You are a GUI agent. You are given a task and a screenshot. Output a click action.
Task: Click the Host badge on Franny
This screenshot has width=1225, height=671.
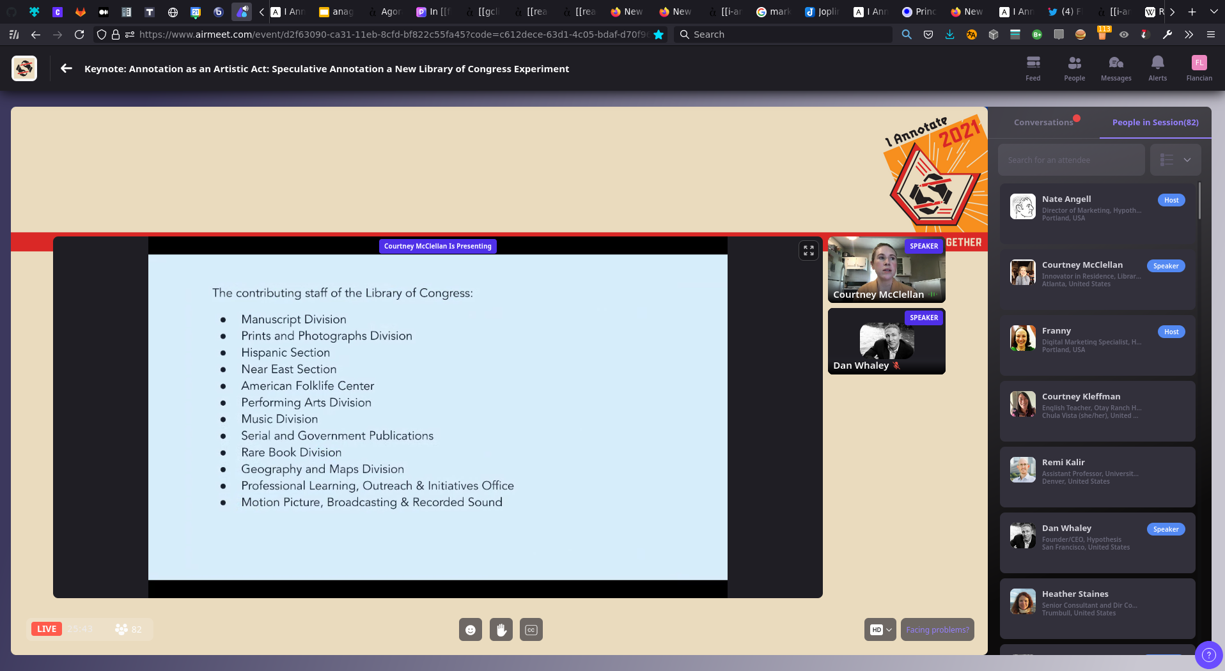tap(1171, 332)
